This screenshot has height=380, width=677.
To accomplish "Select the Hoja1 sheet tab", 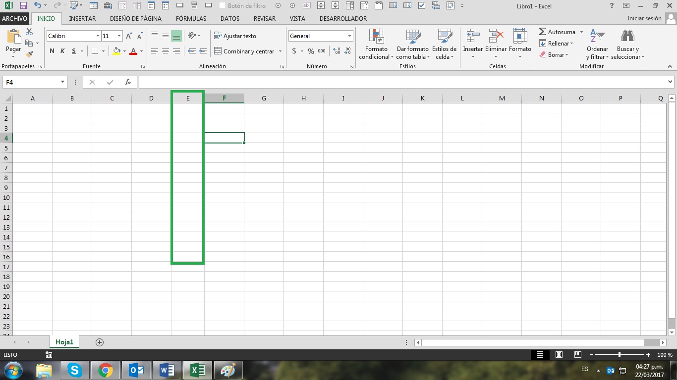I will click(x=64, y=341).
